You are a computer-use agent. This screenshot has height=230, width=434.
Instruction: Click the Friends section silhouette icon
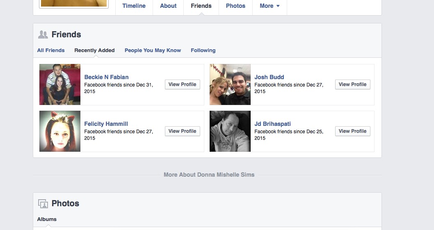coord(43,34)
